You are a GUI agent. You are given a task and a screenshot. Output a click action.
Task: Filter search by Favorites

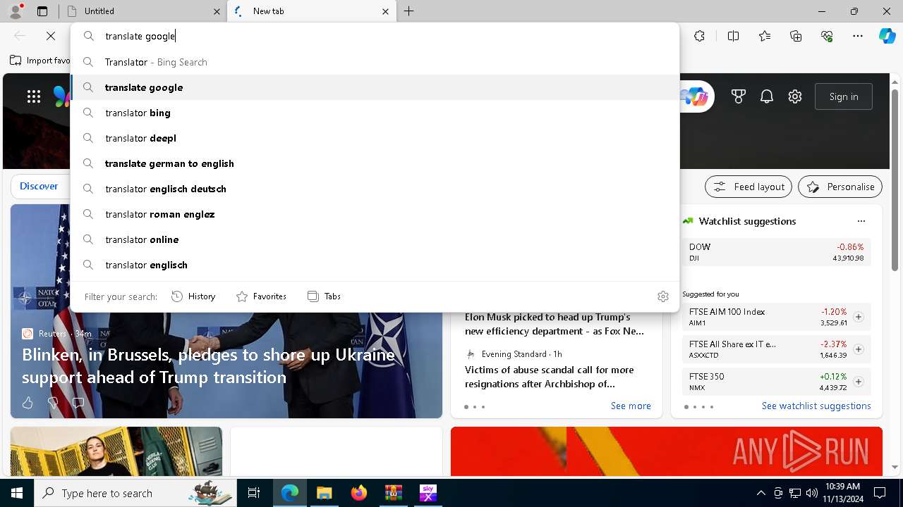pos(261,296)
